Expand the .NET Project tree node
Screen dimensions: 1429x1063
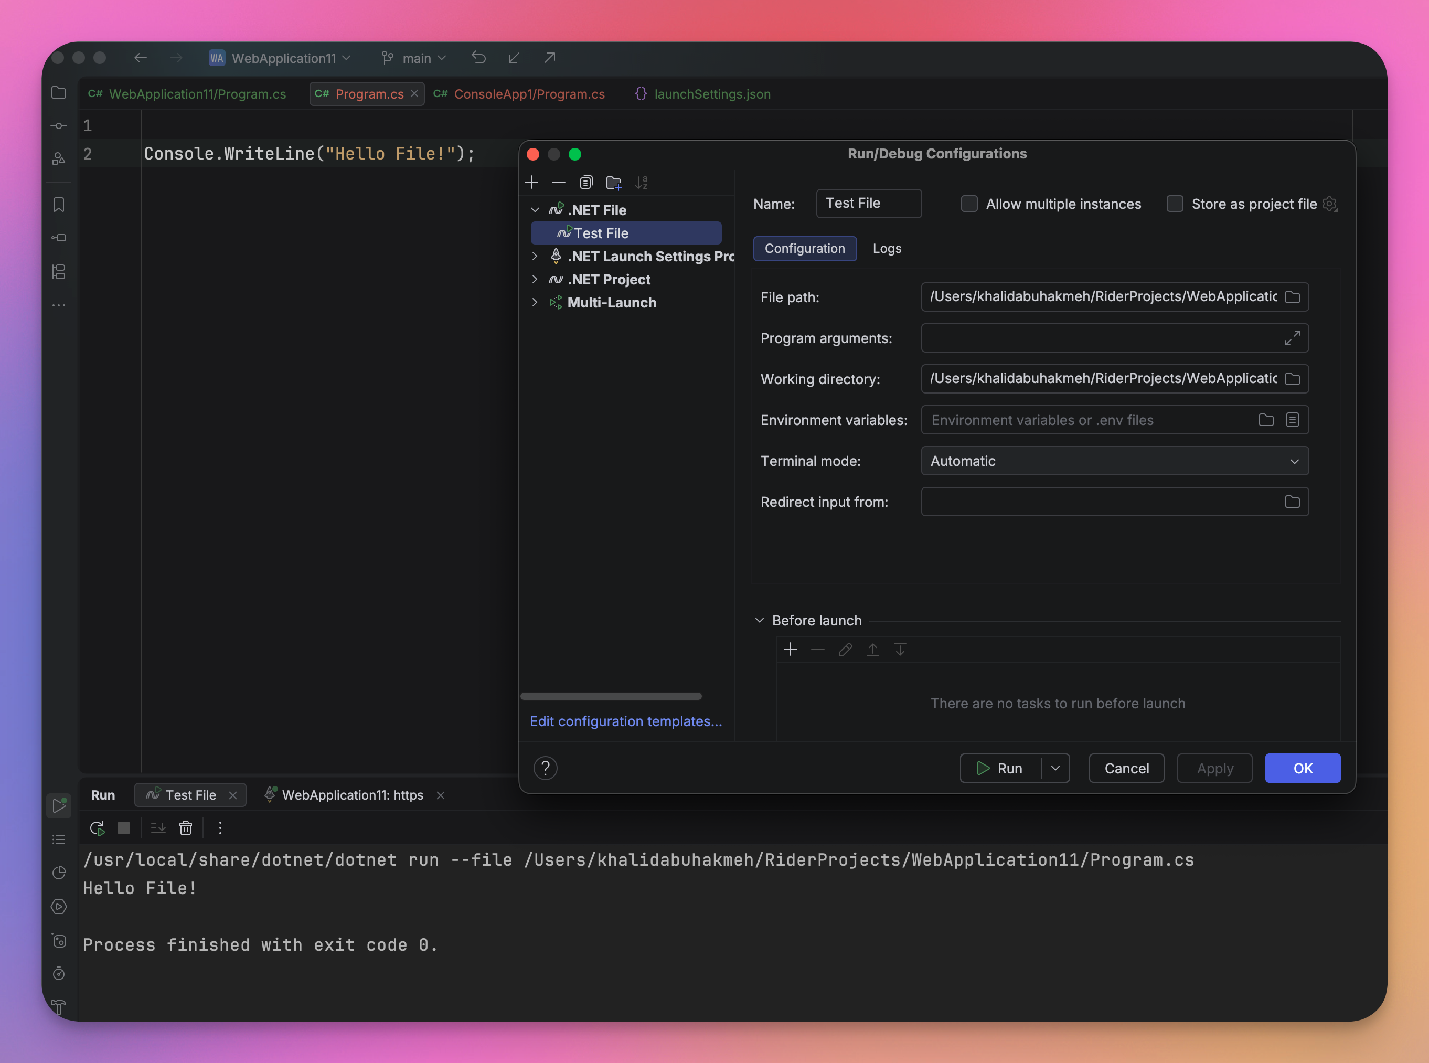click(x=535, y=279)
